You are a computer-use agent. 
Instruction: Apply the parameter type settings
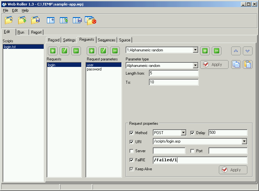point(214,65)
